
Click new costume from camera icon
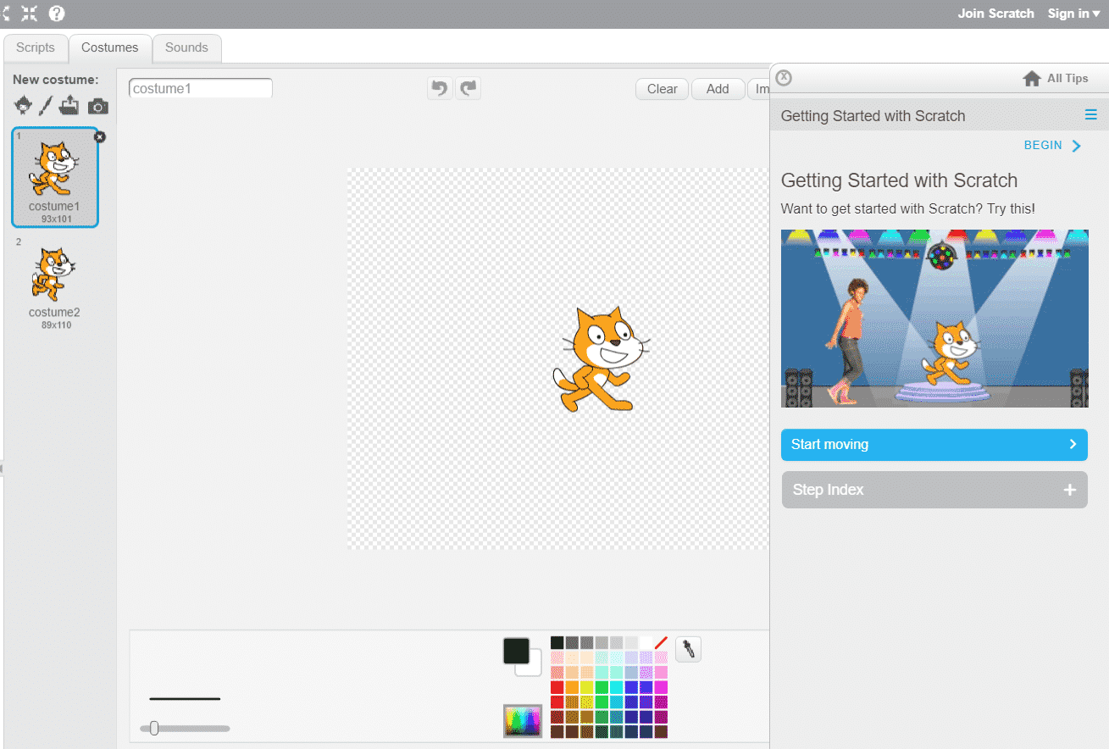pyautogui.click(x=98, y=107)
